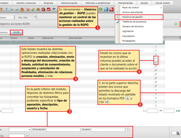Click the phone icon beside Teléfonos de asistencia

click(118, 22)
